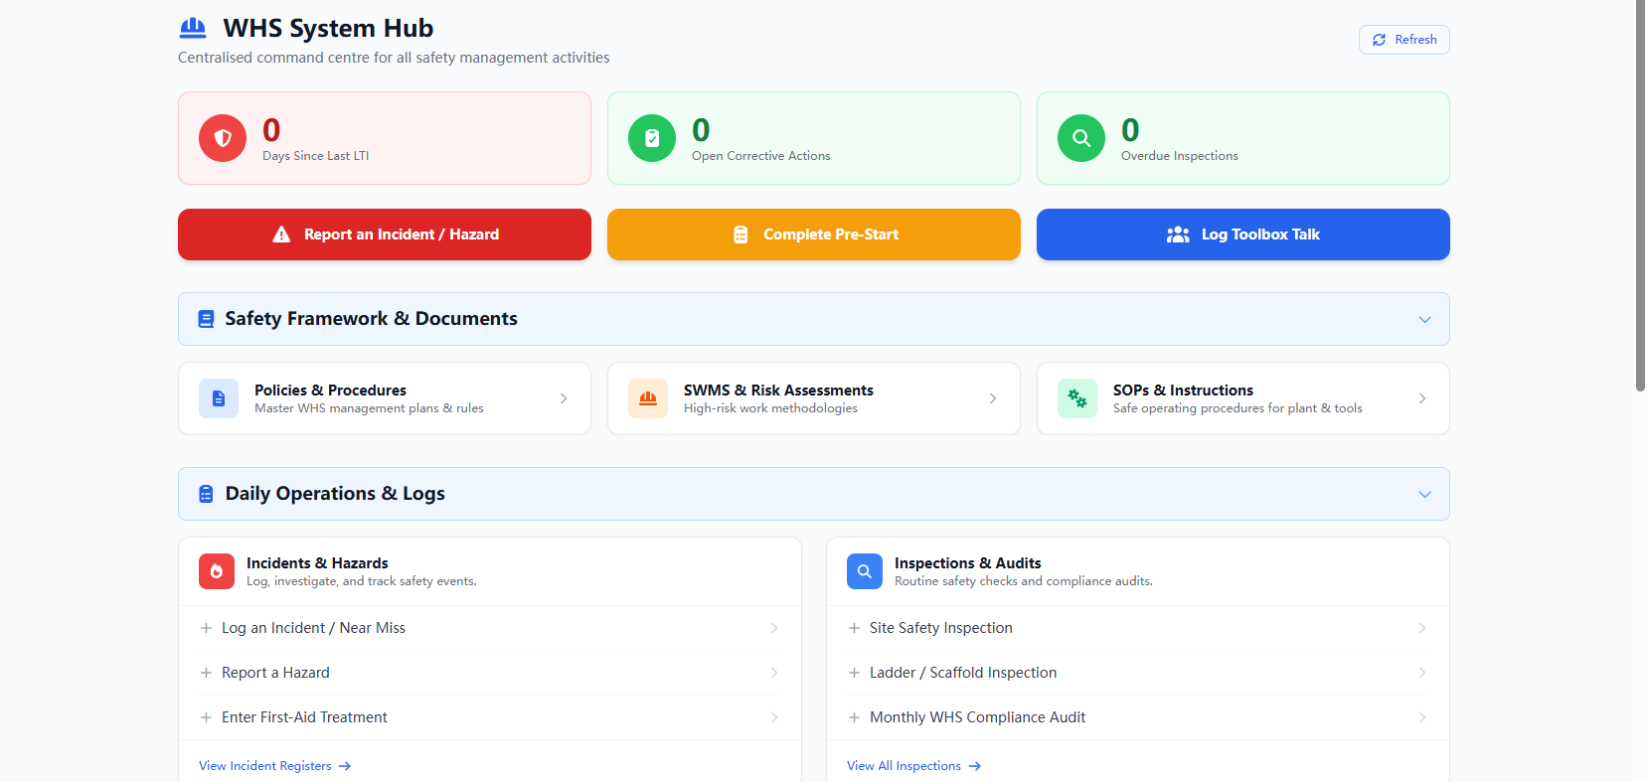Click the orange hard hat icon for SWMS
1648x782 pixels.
648,398
